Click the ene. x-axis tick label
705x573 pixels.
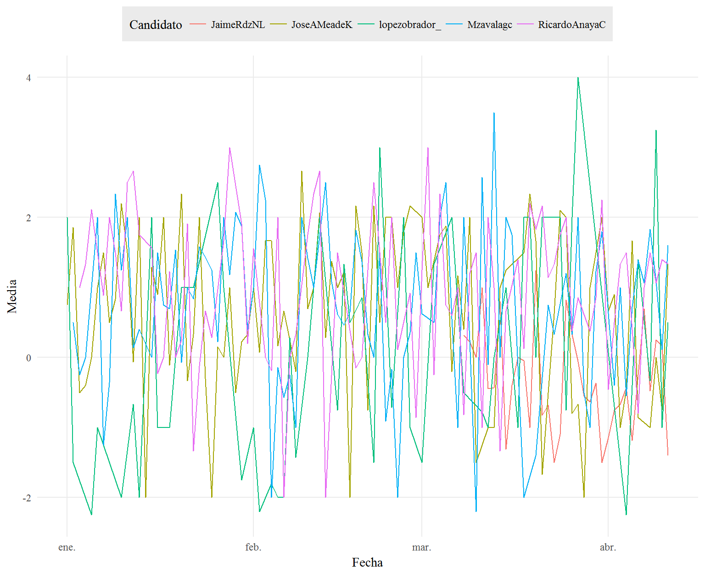pyautogui.click(x=67, y=547)
